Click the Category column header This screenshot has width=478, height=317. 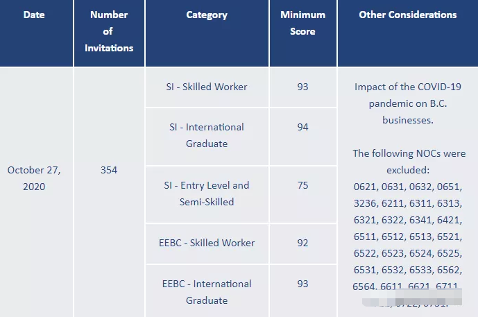[x=207, y=15]
